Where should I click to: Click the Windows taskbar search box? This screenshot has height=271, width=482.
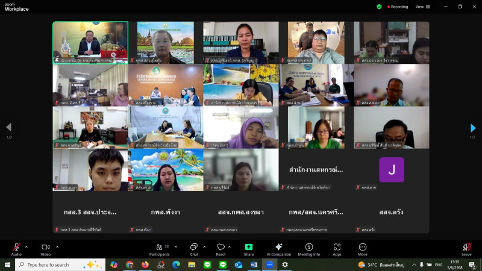click(57, 264)
